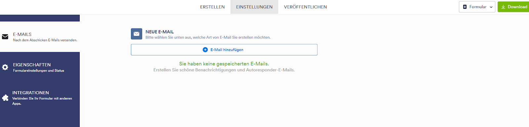The height and width of the screenshot is (127, 529).
Task: Click the blue envelope NEUE E-MAIL icon
Action: [x=137, y=34]
